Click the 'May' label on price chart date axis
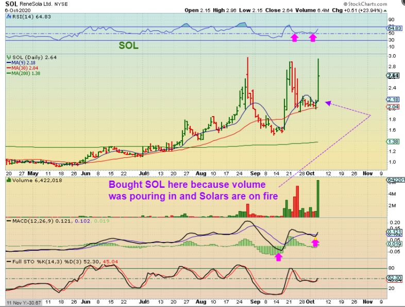The height and width of the screenshot is (307, 405). point(33,173)
